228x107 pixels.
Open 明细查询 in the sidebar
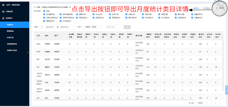(x=10, y=31)
